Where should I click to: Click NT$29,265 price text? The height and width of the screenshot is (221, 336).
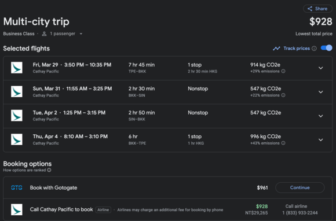tap(257, 213)
